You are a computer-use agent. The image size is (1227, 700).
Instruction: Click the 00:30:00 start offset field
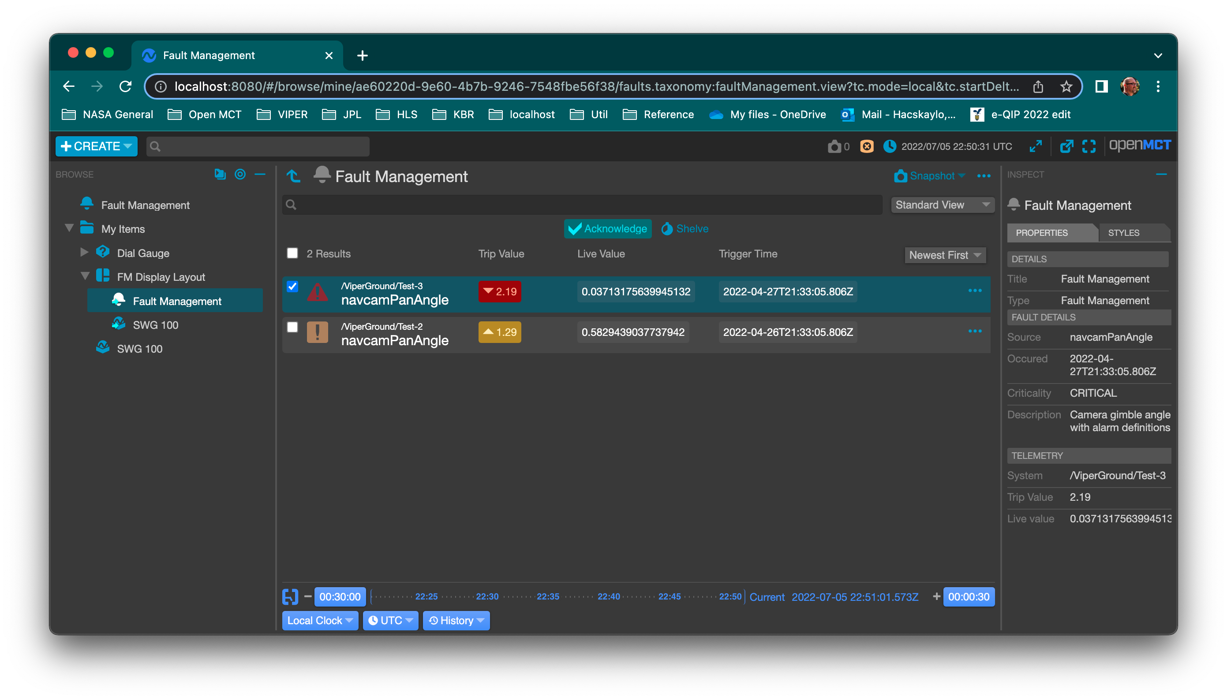340,597
